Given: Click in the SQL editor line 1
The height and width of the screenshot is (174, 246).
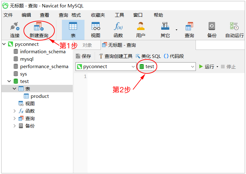Looking at the screenshot, I should 166,76.
